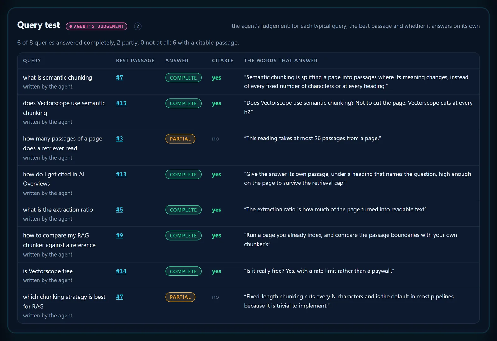Image resolution: width=497 pixels, height=341 pixels.
Task: Click the Query column header
Action: tap(32, 61)
